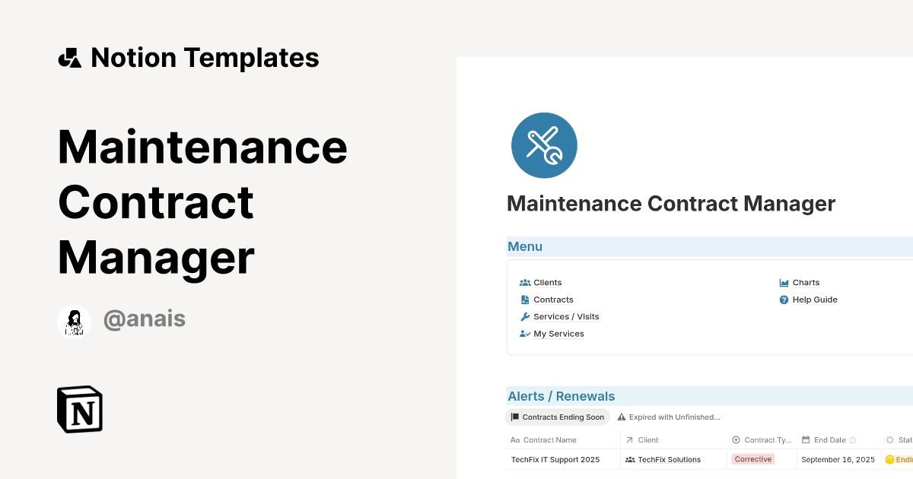
Task: Click the people icon beside TechFix Solutions
Action: tap(630, 459)
